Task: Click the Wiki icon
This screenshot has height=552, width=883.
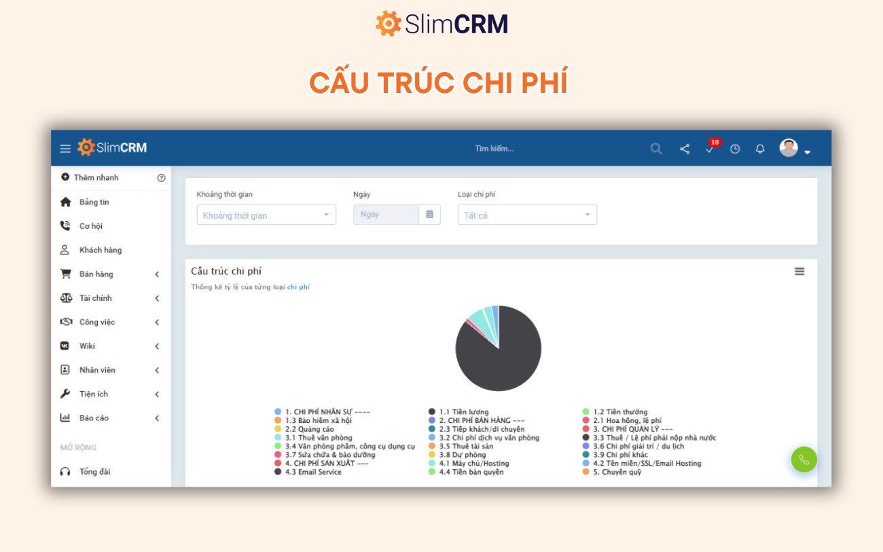Action: (65, 346)
